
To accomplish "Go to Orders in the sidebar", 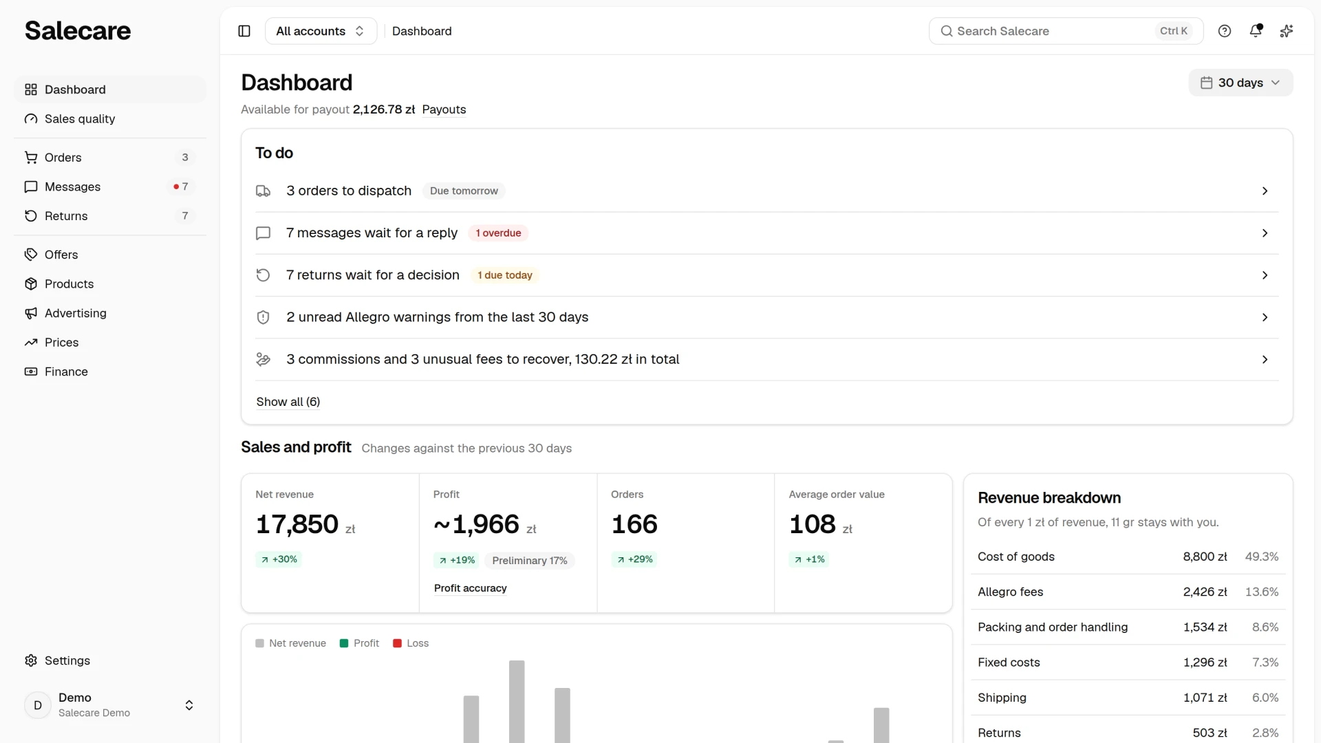I will [x=110, y=158].
